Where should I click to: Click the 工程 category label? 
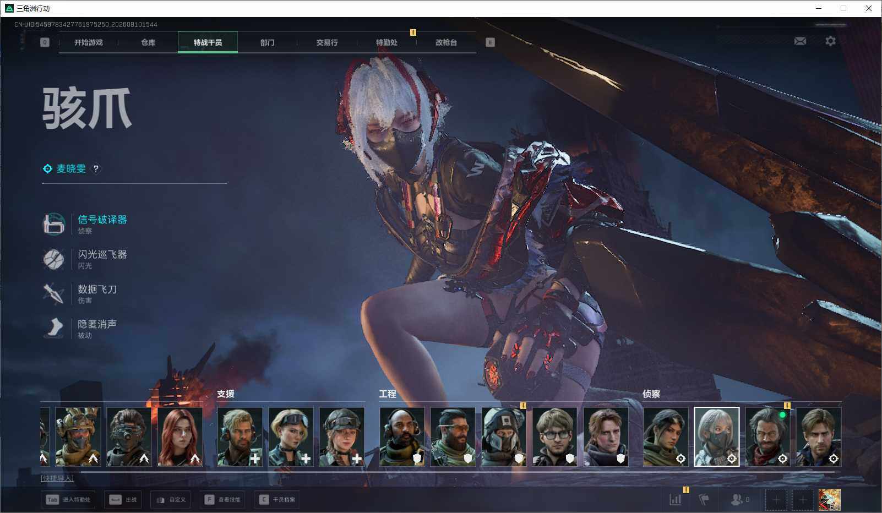point(388,394)
